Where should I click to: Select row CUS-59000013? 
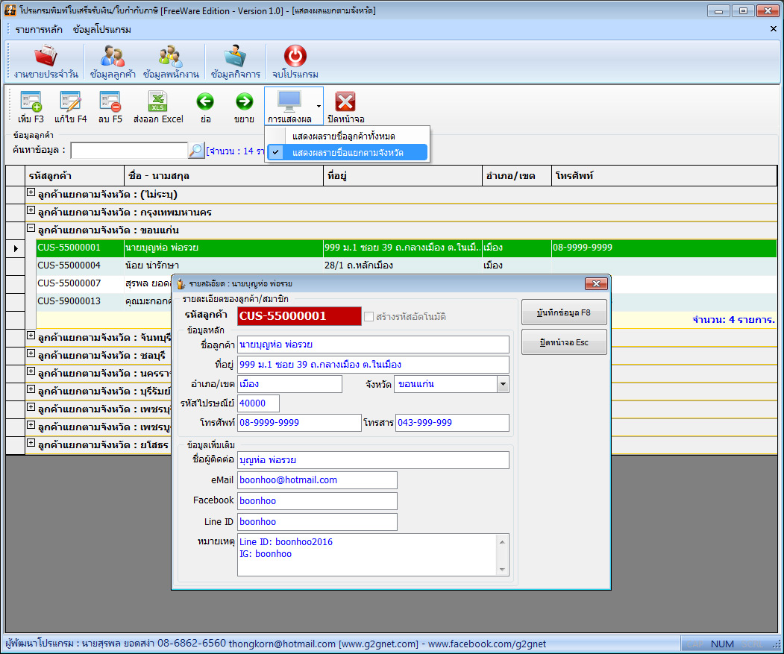pyautogui.click(x=104, y=301)
